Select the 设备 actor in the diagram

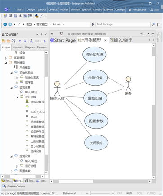128,86
